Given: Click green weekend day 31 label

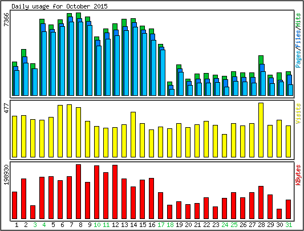Looking at the screenshot, I should click(289, 225).
